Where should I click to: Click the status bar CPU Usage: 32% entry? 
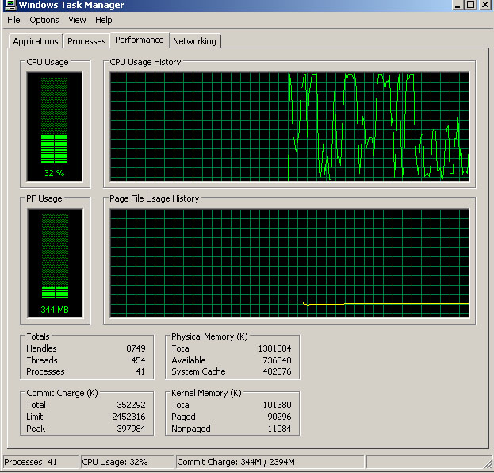pos(127,462)
